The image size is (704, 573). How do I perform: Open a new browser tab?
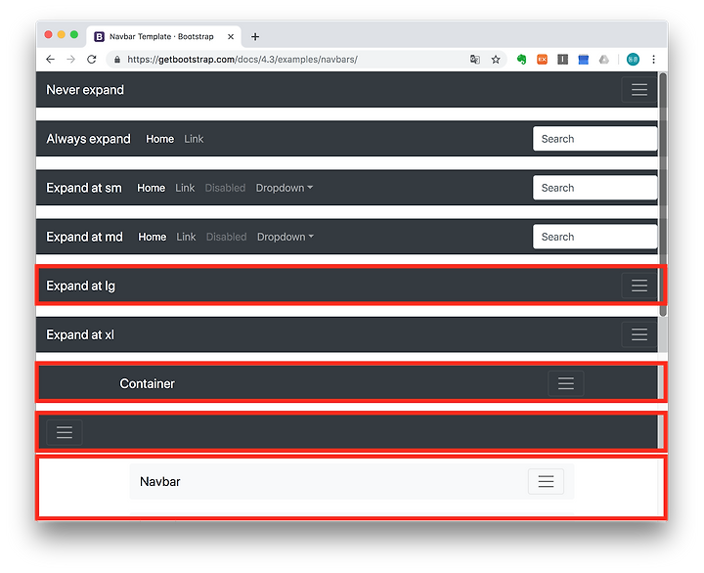pyautogui.click(x=255, y=37)
